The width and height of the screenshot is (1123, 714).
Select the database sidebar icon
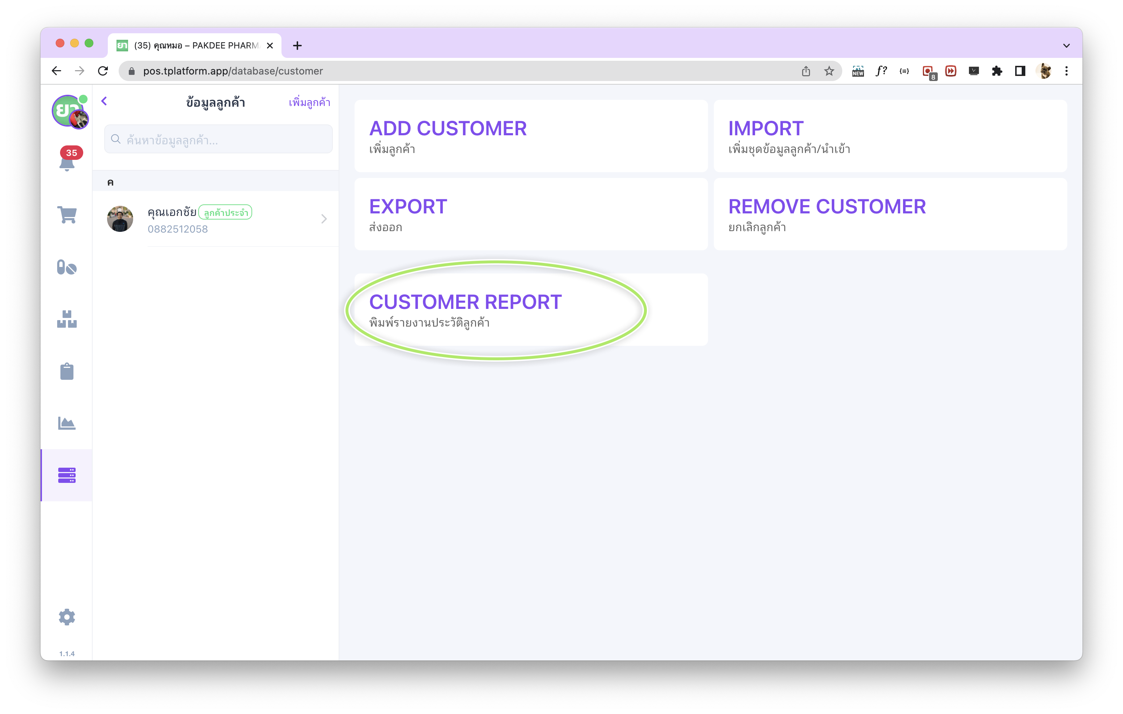(67, 475)
